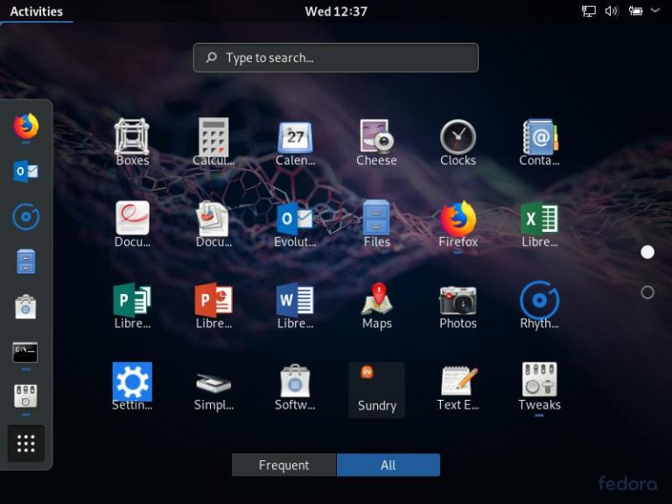The width and height of the screenshot is (672, 504).
Task: Open the Files app in grid
Action: [376, 222]
